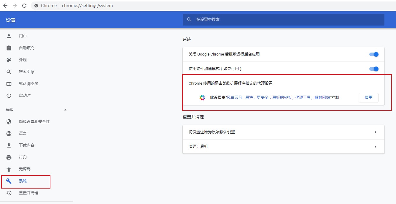Click 重置并清理 section heading in main pane
This screenshot has height=204, width=396.
[x=193, y=117]
